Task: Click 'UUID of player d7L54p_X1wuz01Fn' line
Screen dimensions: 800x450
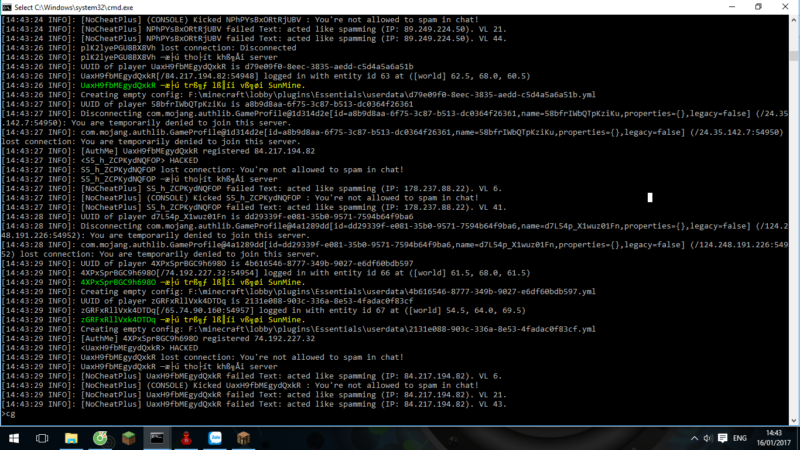Action: pyautogui.click(x=207, y=217)
